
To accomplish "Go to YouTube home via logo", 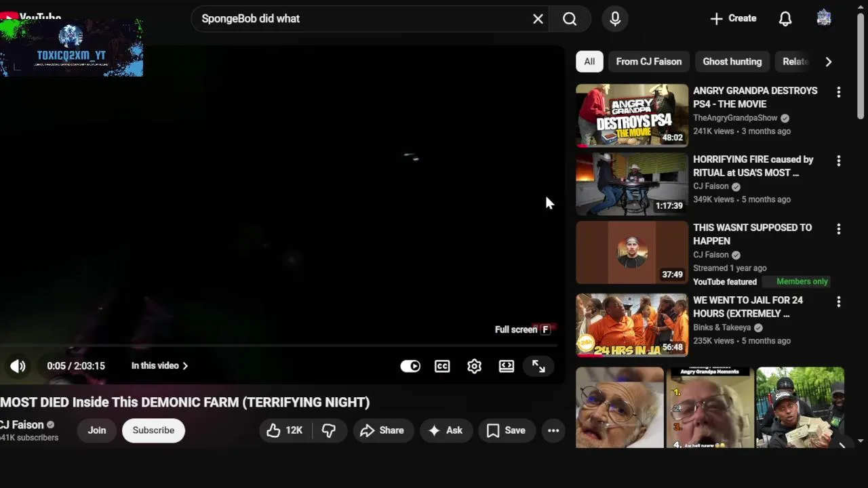I will pos(31,17).
